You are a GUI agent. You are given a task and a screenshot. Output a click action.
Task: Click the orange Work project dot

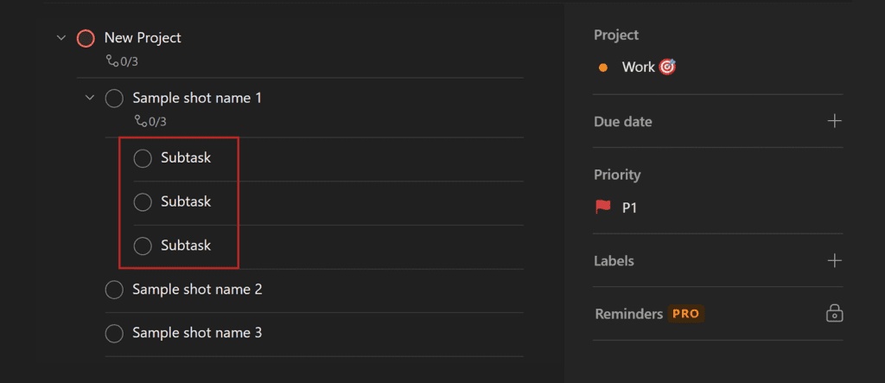click(602, 67)
